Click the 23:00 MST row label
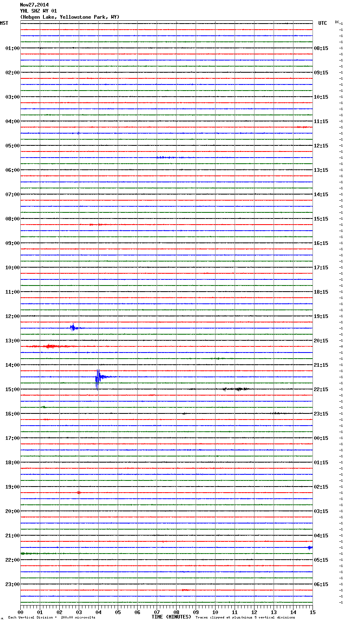The width and height of the screenshot is (345, 623). (x=13, y=584)
